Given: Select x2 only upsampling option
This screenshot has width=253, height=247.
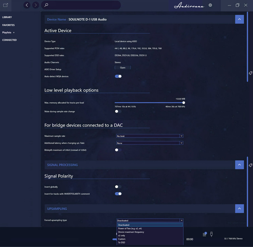Looking at the screenshot, I should [150, 236].
